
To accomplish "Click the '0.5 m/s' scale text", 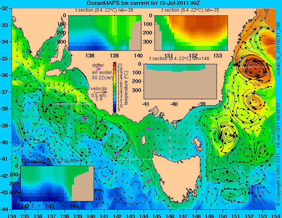I will click(x=99, y=95).
